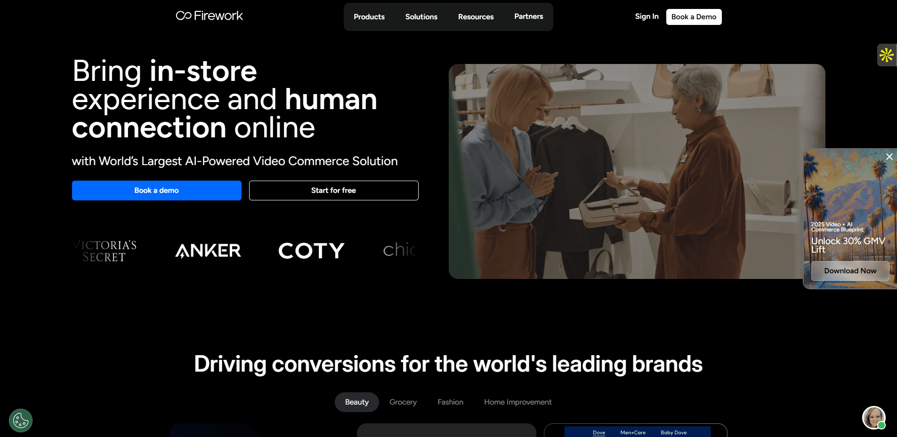Select the Beauty category tab
The width and height of the screenshot is (897, 437).
tap(356, 402)
